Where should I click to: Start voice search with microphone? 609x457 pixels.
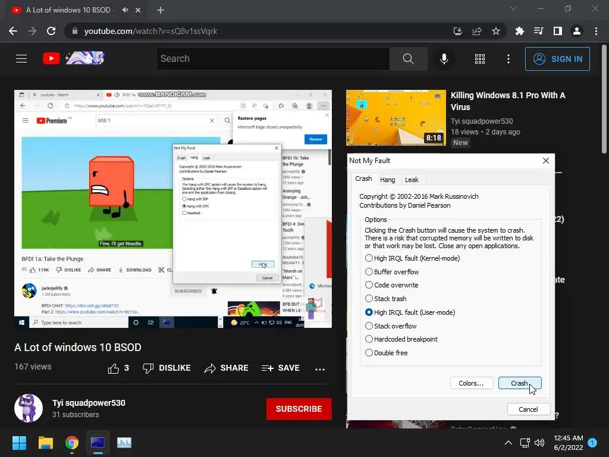pyautogui.click(x=444, y=59)
